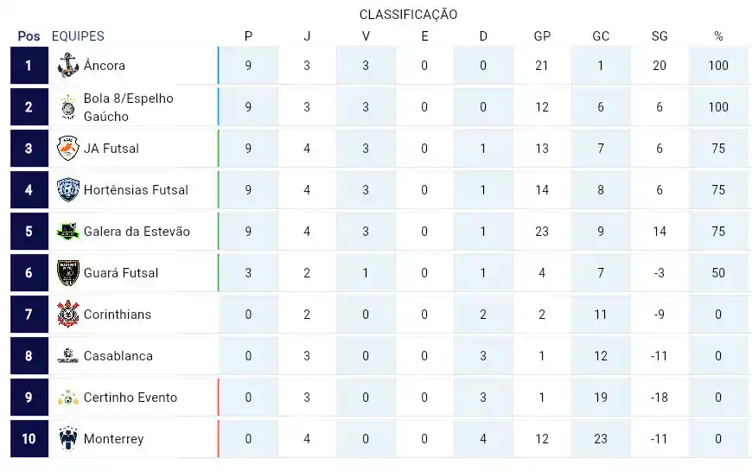
Task: Select the Galera da Estevão team name
Action: coord(137,232)
